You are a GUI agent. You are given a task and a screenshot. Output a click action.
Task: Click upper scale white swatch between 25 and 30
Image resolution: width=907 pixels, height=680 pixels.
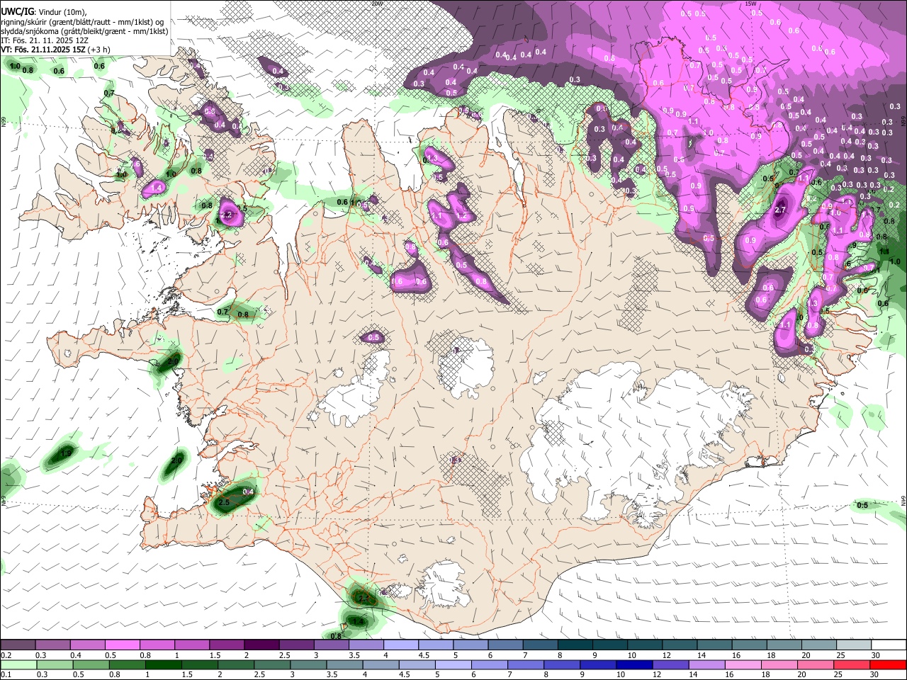tap(854, 645)
